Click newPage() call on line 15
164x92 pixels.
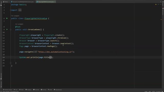pos(52,46)
